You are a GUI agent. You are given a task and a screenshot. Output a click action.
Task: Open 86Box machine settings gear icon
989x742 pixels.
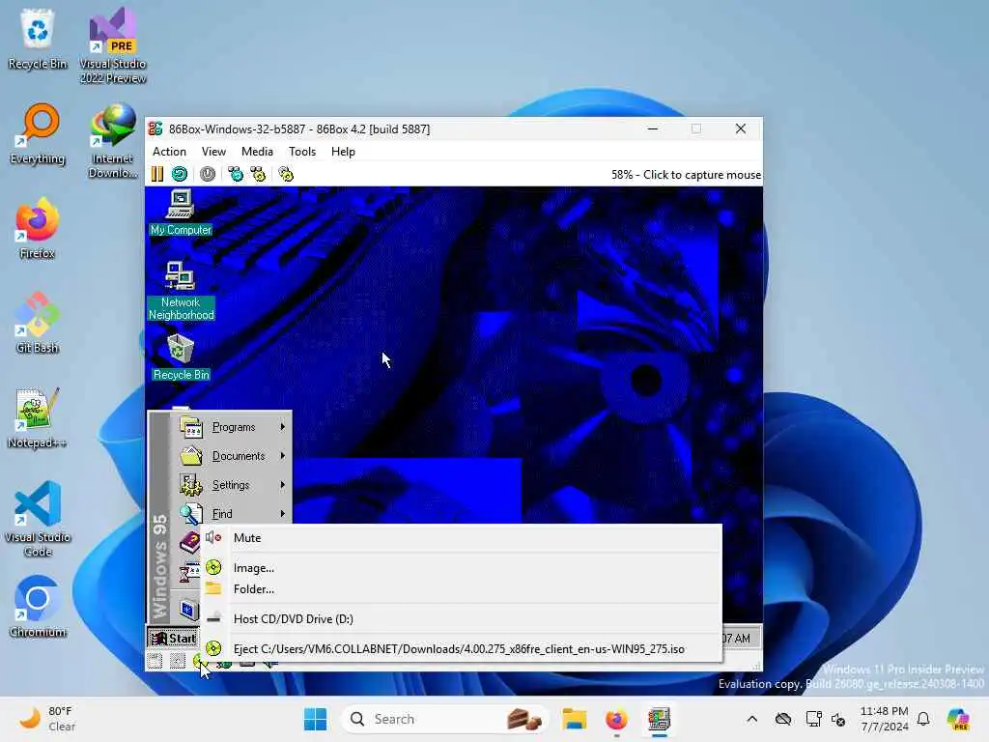tap(286, 174)
